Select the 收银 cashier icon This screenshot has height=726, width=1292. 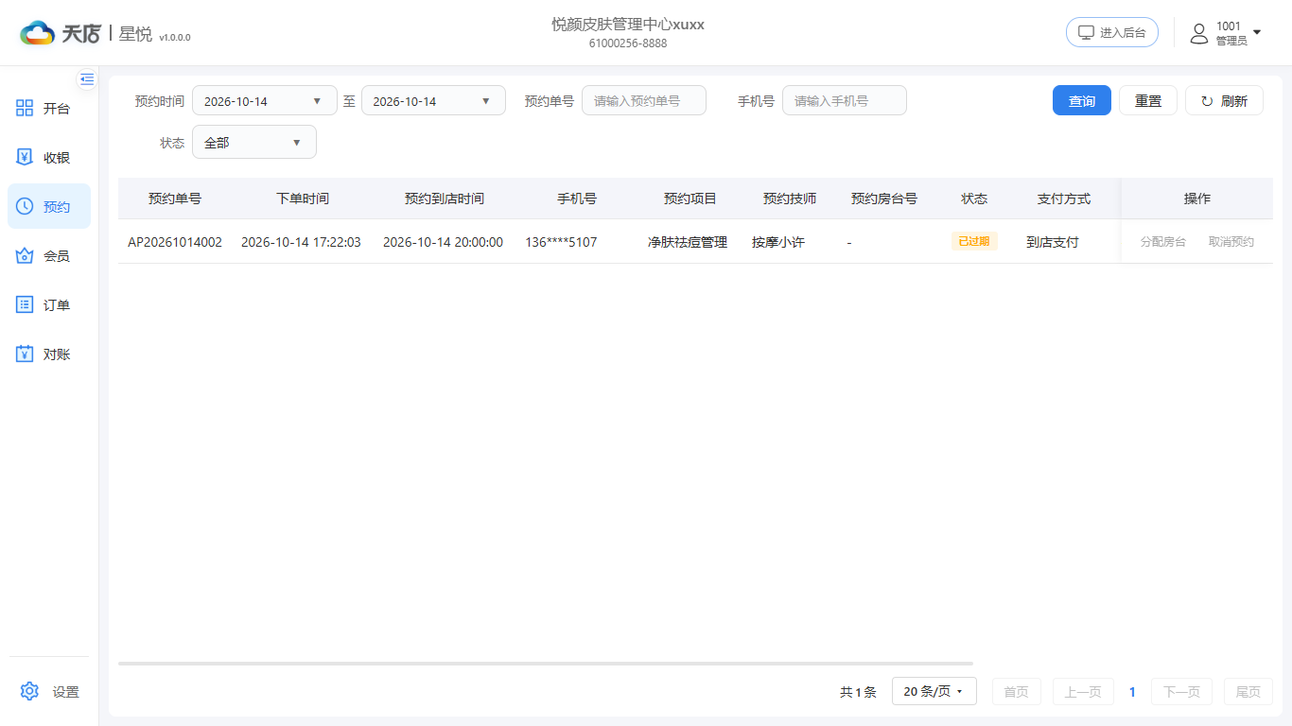(x=25, y=157)
